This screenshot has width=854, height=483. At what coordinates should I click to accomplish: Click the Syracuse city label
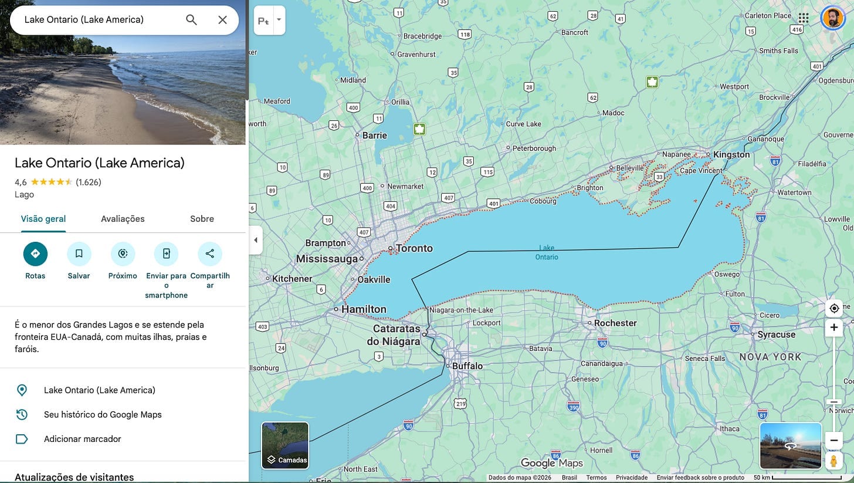click(x=776, y=335)
